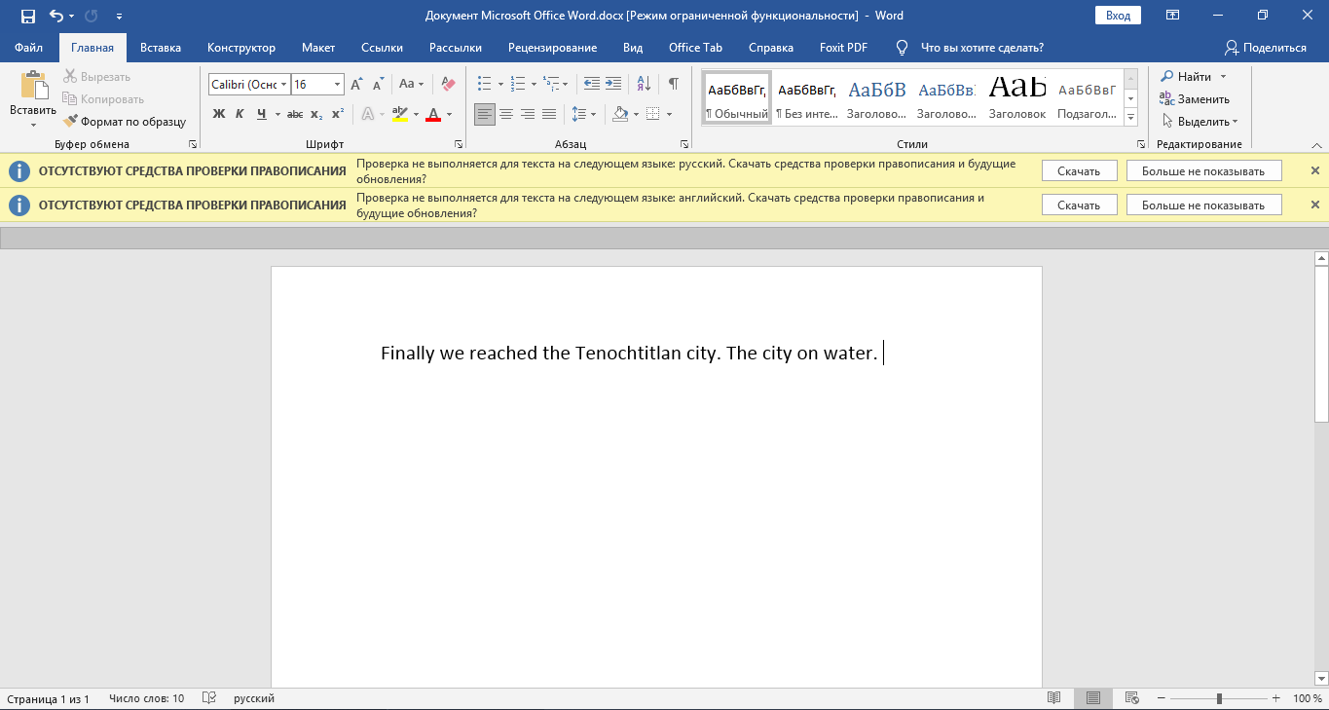Viewport: 1329px width, 710px height.
Task: Expand the Styles gallery More arrow
Action: tap(1130, 118)
